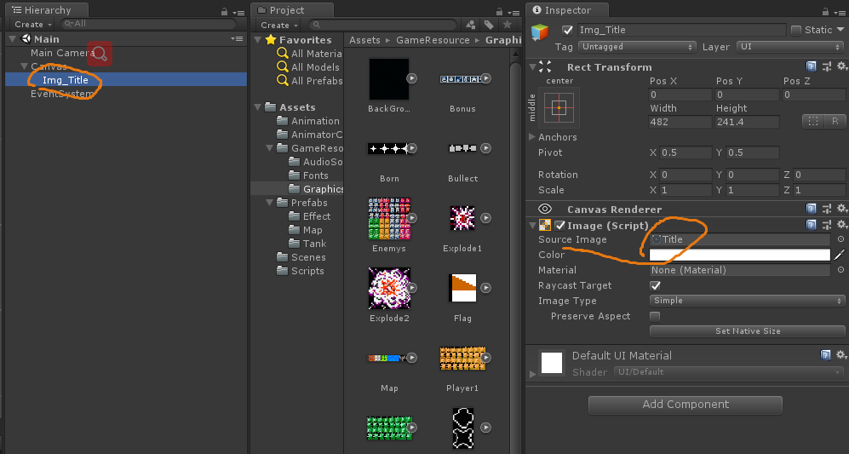Expand sub-sprites of the Flag asset
This screenshot has height=454, width=849.
point(486,288)
